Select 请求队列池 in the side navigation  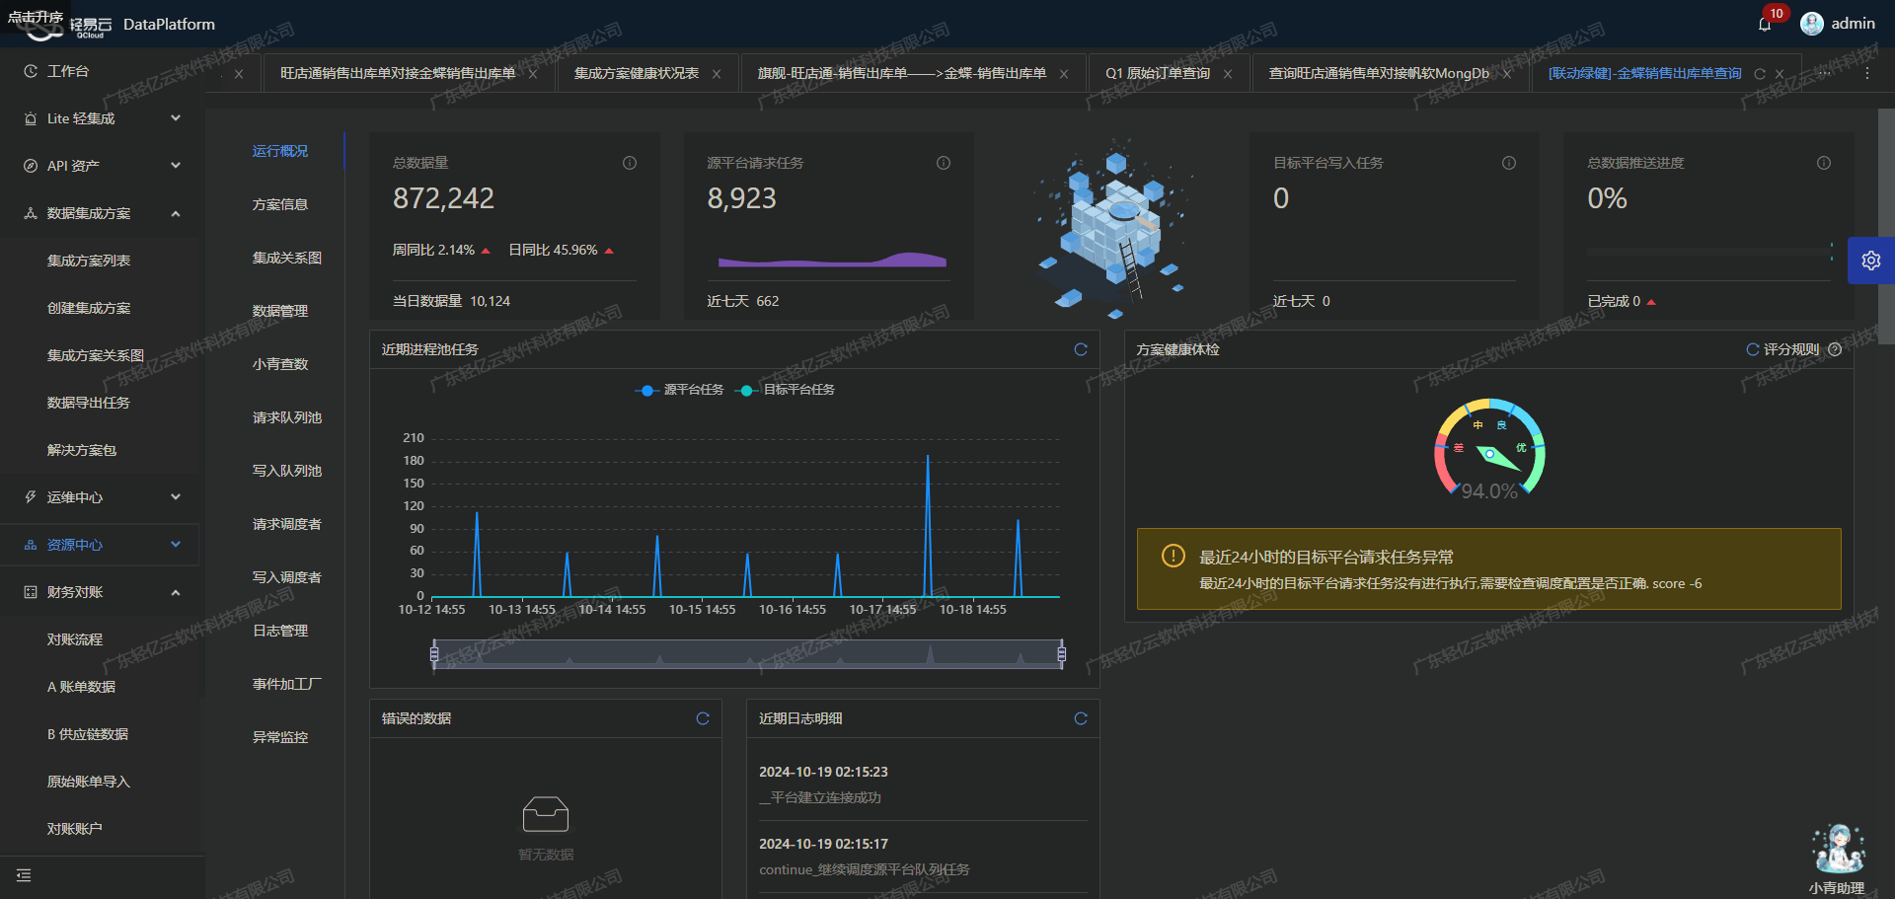click(x=287, y=417)
